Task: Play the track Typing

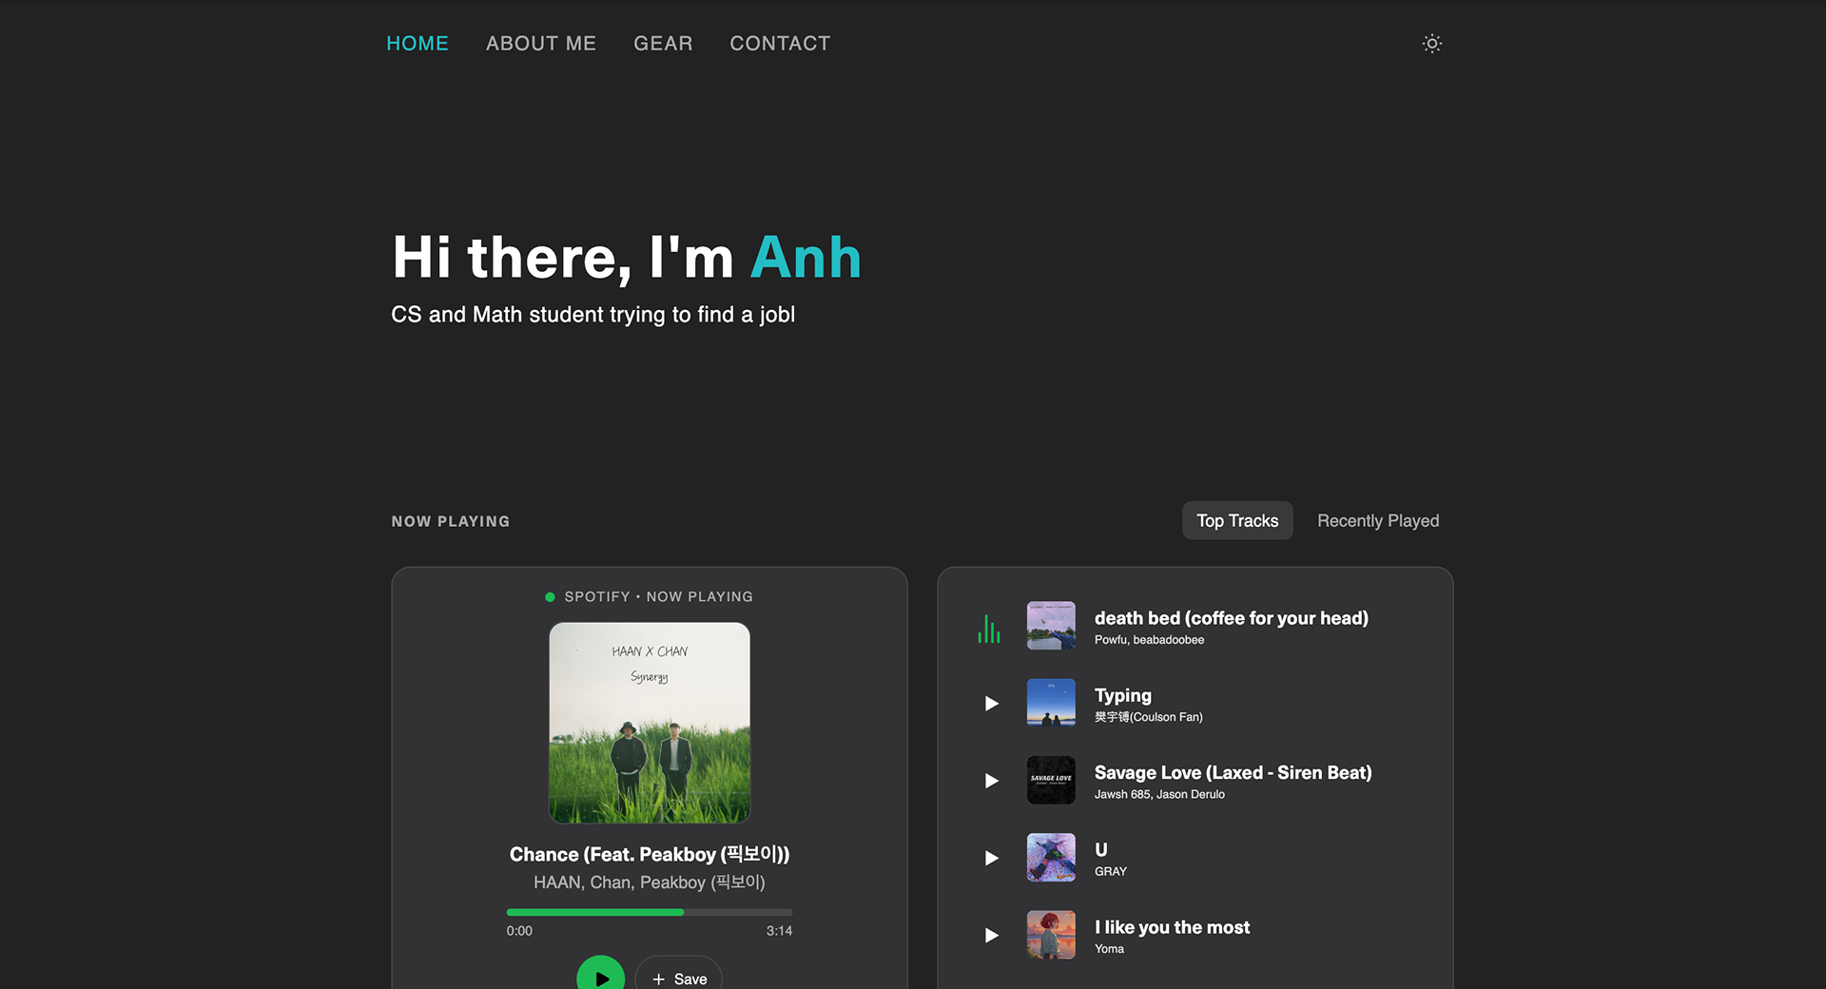Action: point(991,704)
